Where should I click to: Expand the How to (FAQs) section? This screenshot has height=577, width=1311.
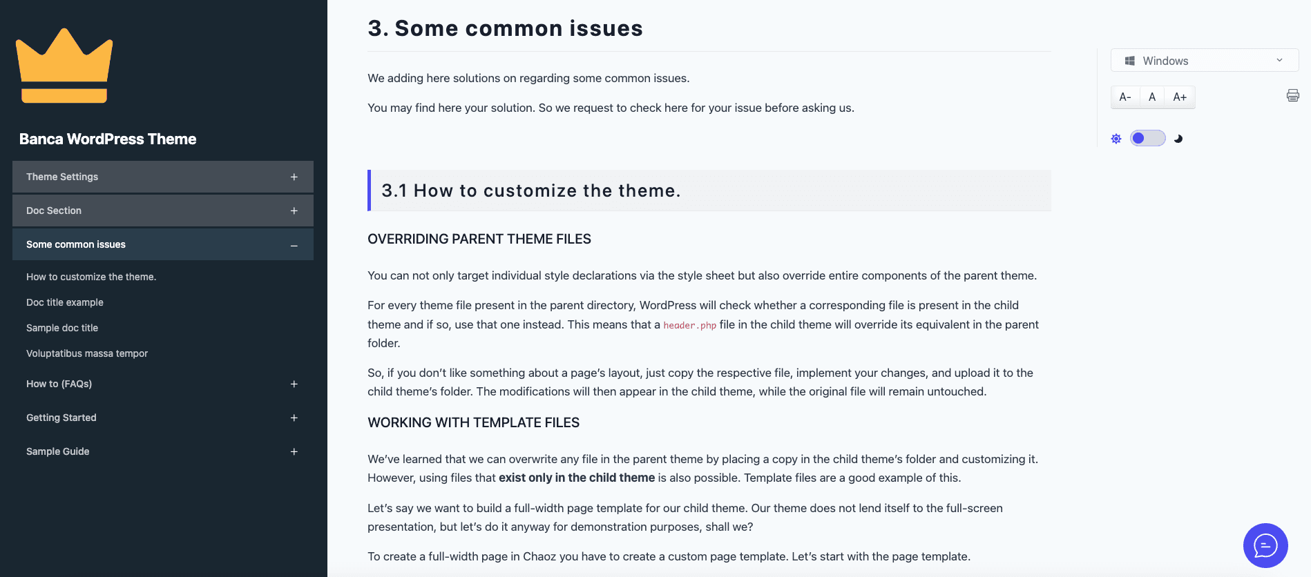coord(294,384)
